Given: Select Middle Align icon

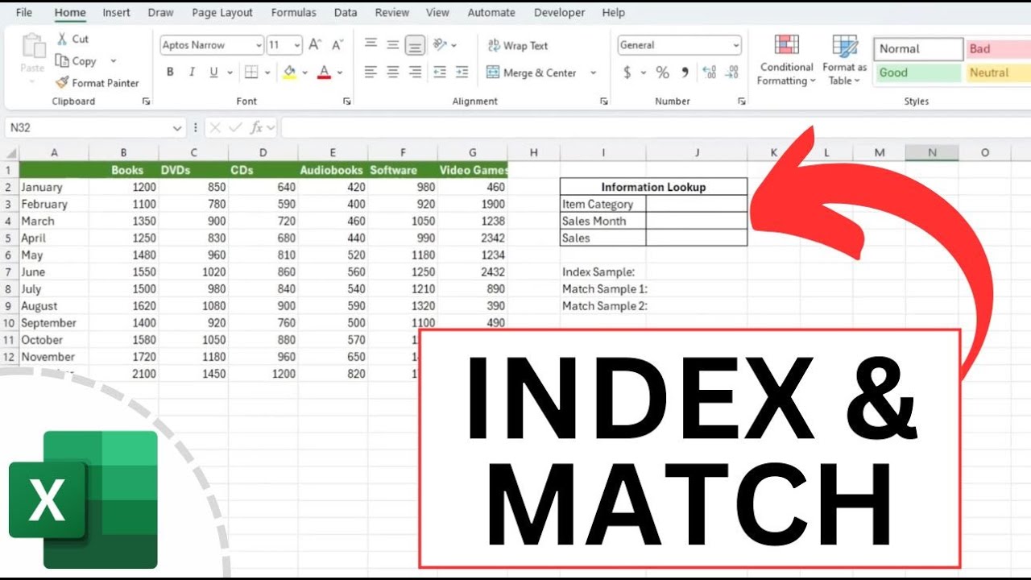Looking at the screenshot, I should (393, 45).
